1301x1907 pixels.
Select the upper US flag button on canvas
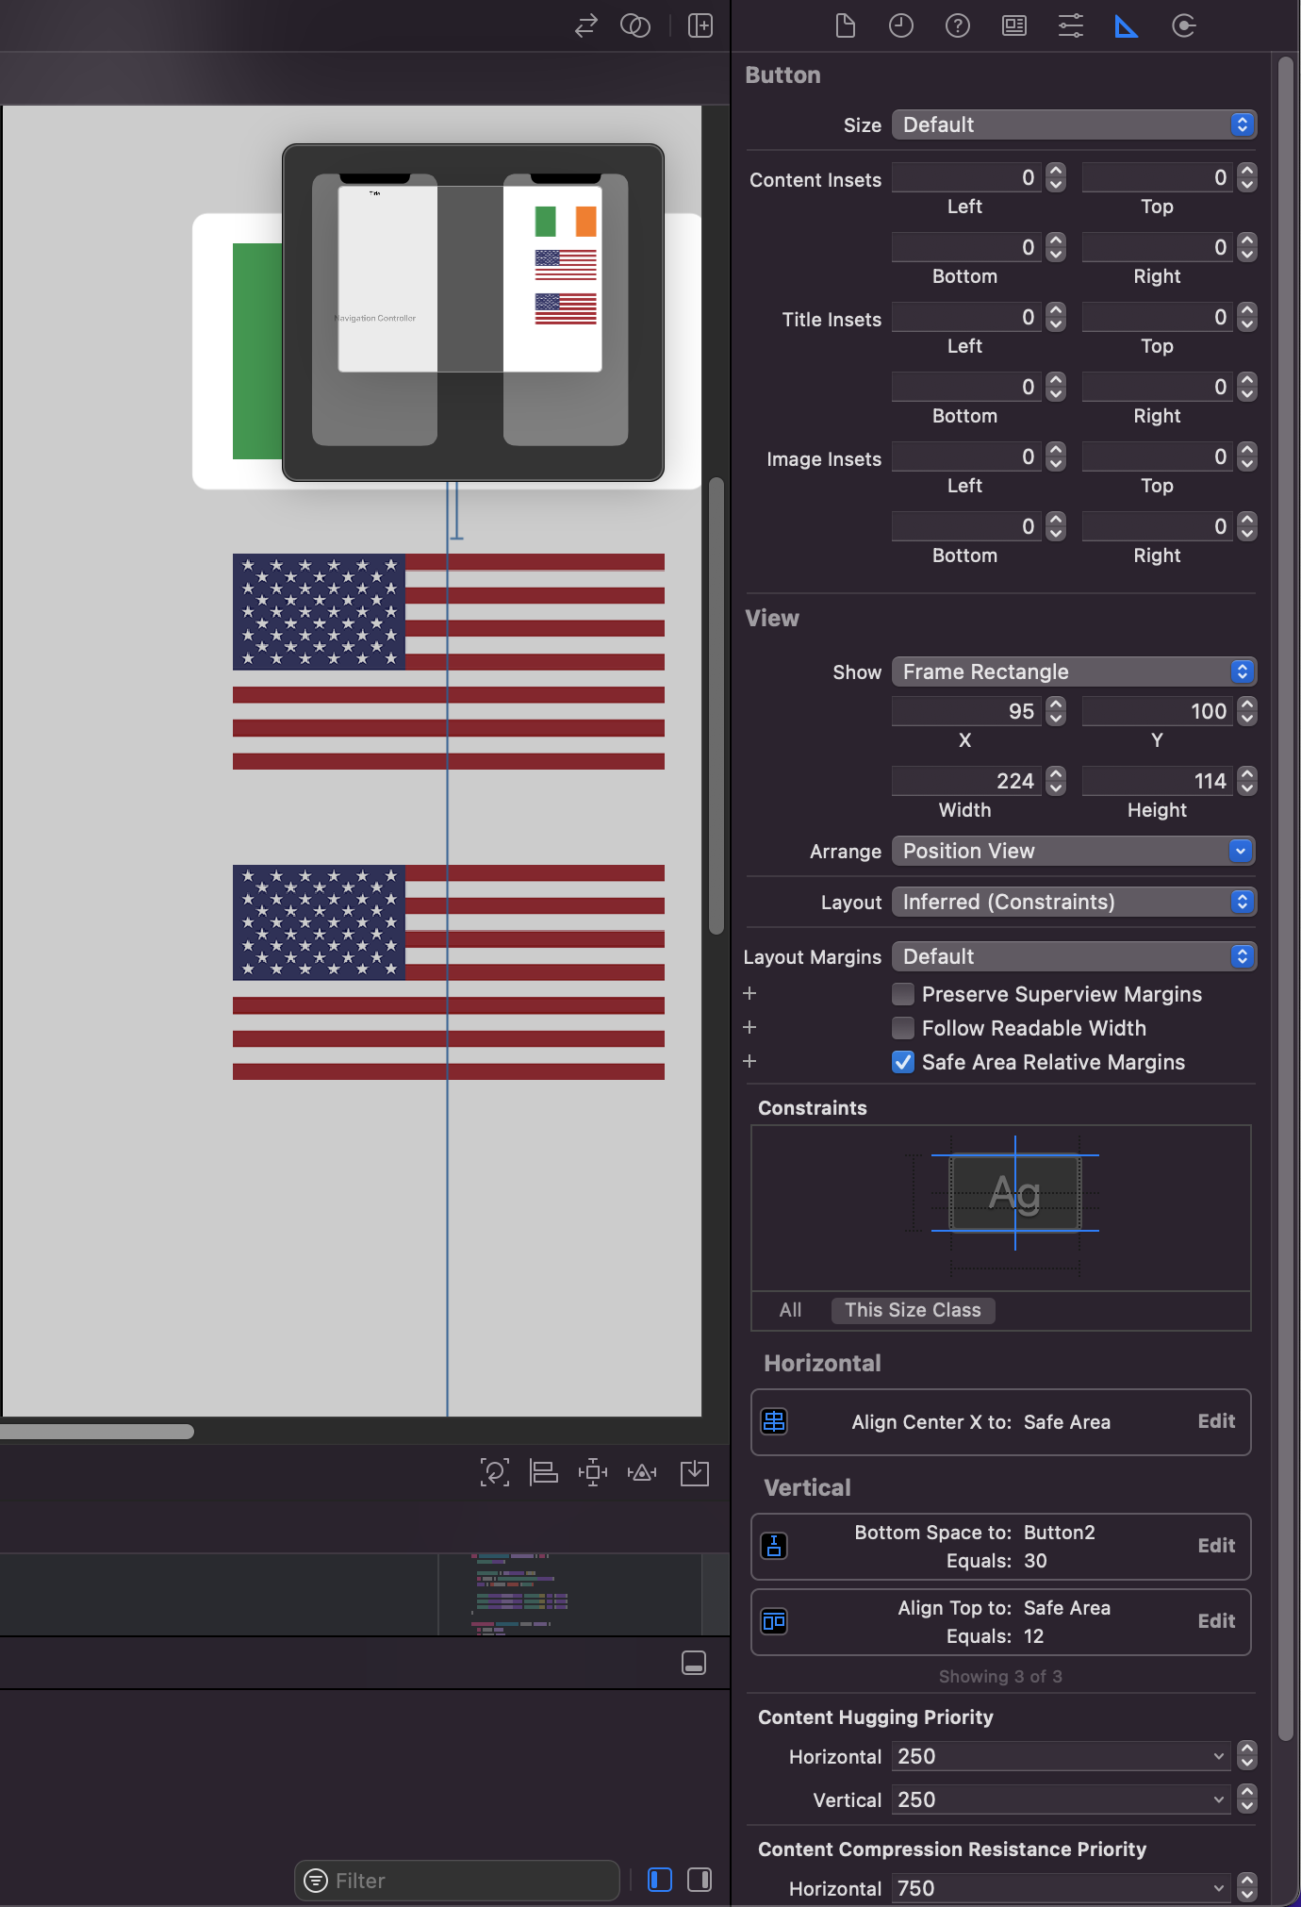[x=449, y=661]
